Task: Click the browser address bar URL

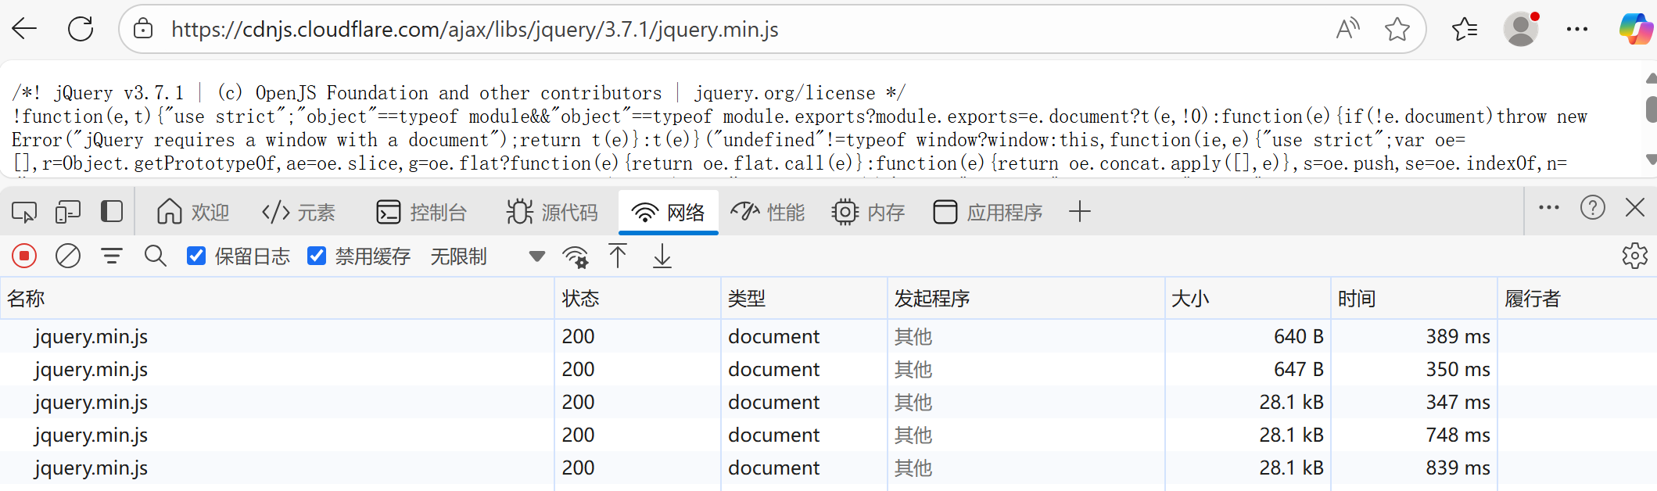Action: point(475,30)
